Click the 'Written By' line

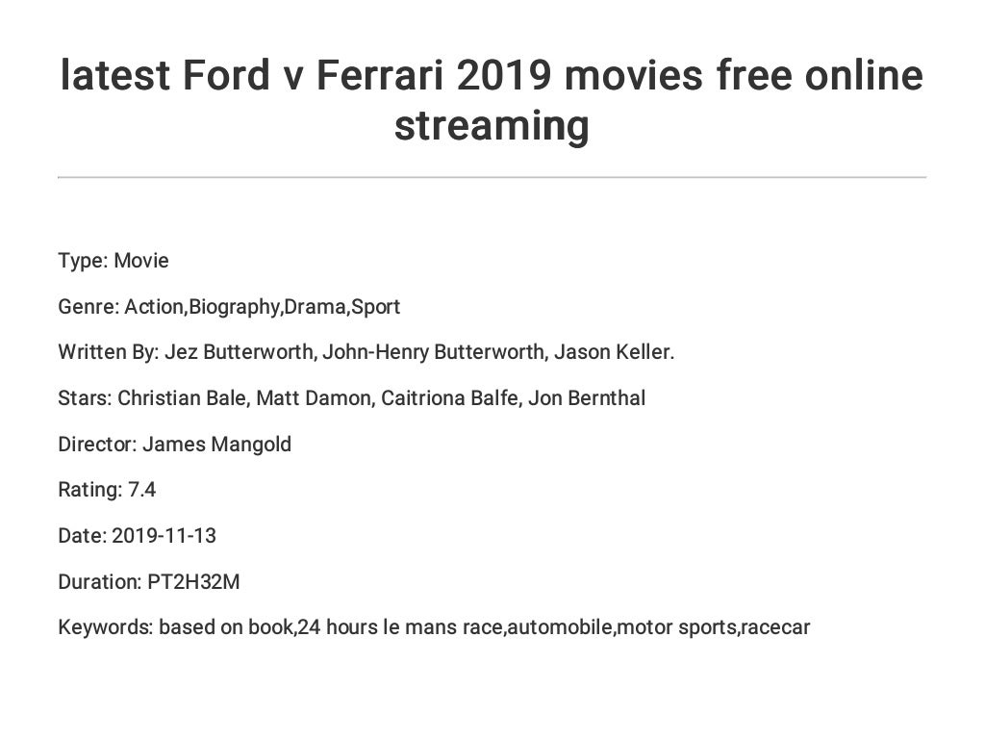(366, 352)
